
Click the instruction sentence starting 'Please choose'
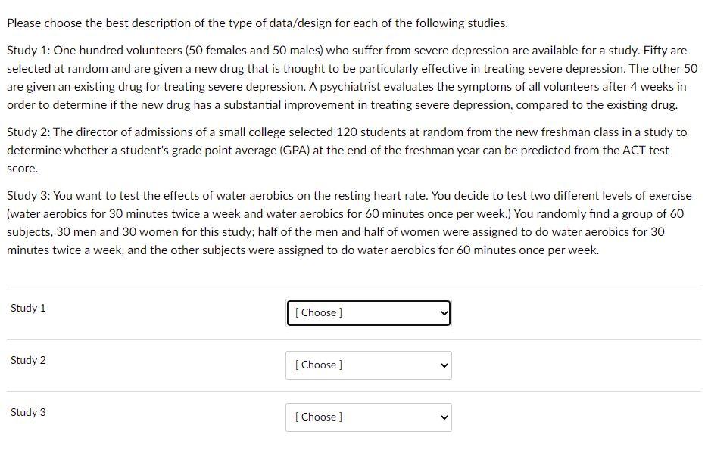[257, 23]
